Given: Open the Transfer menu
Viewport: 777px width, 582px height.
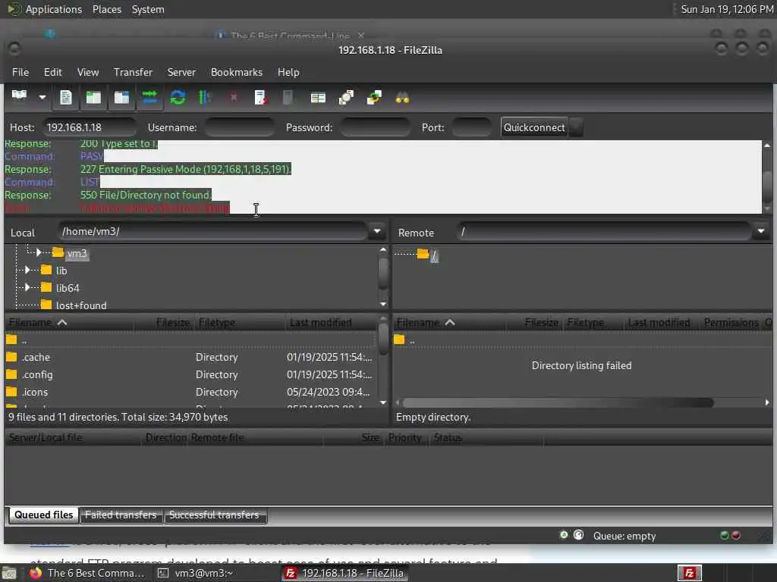Looking at the screenshot, I should point(133,72).
